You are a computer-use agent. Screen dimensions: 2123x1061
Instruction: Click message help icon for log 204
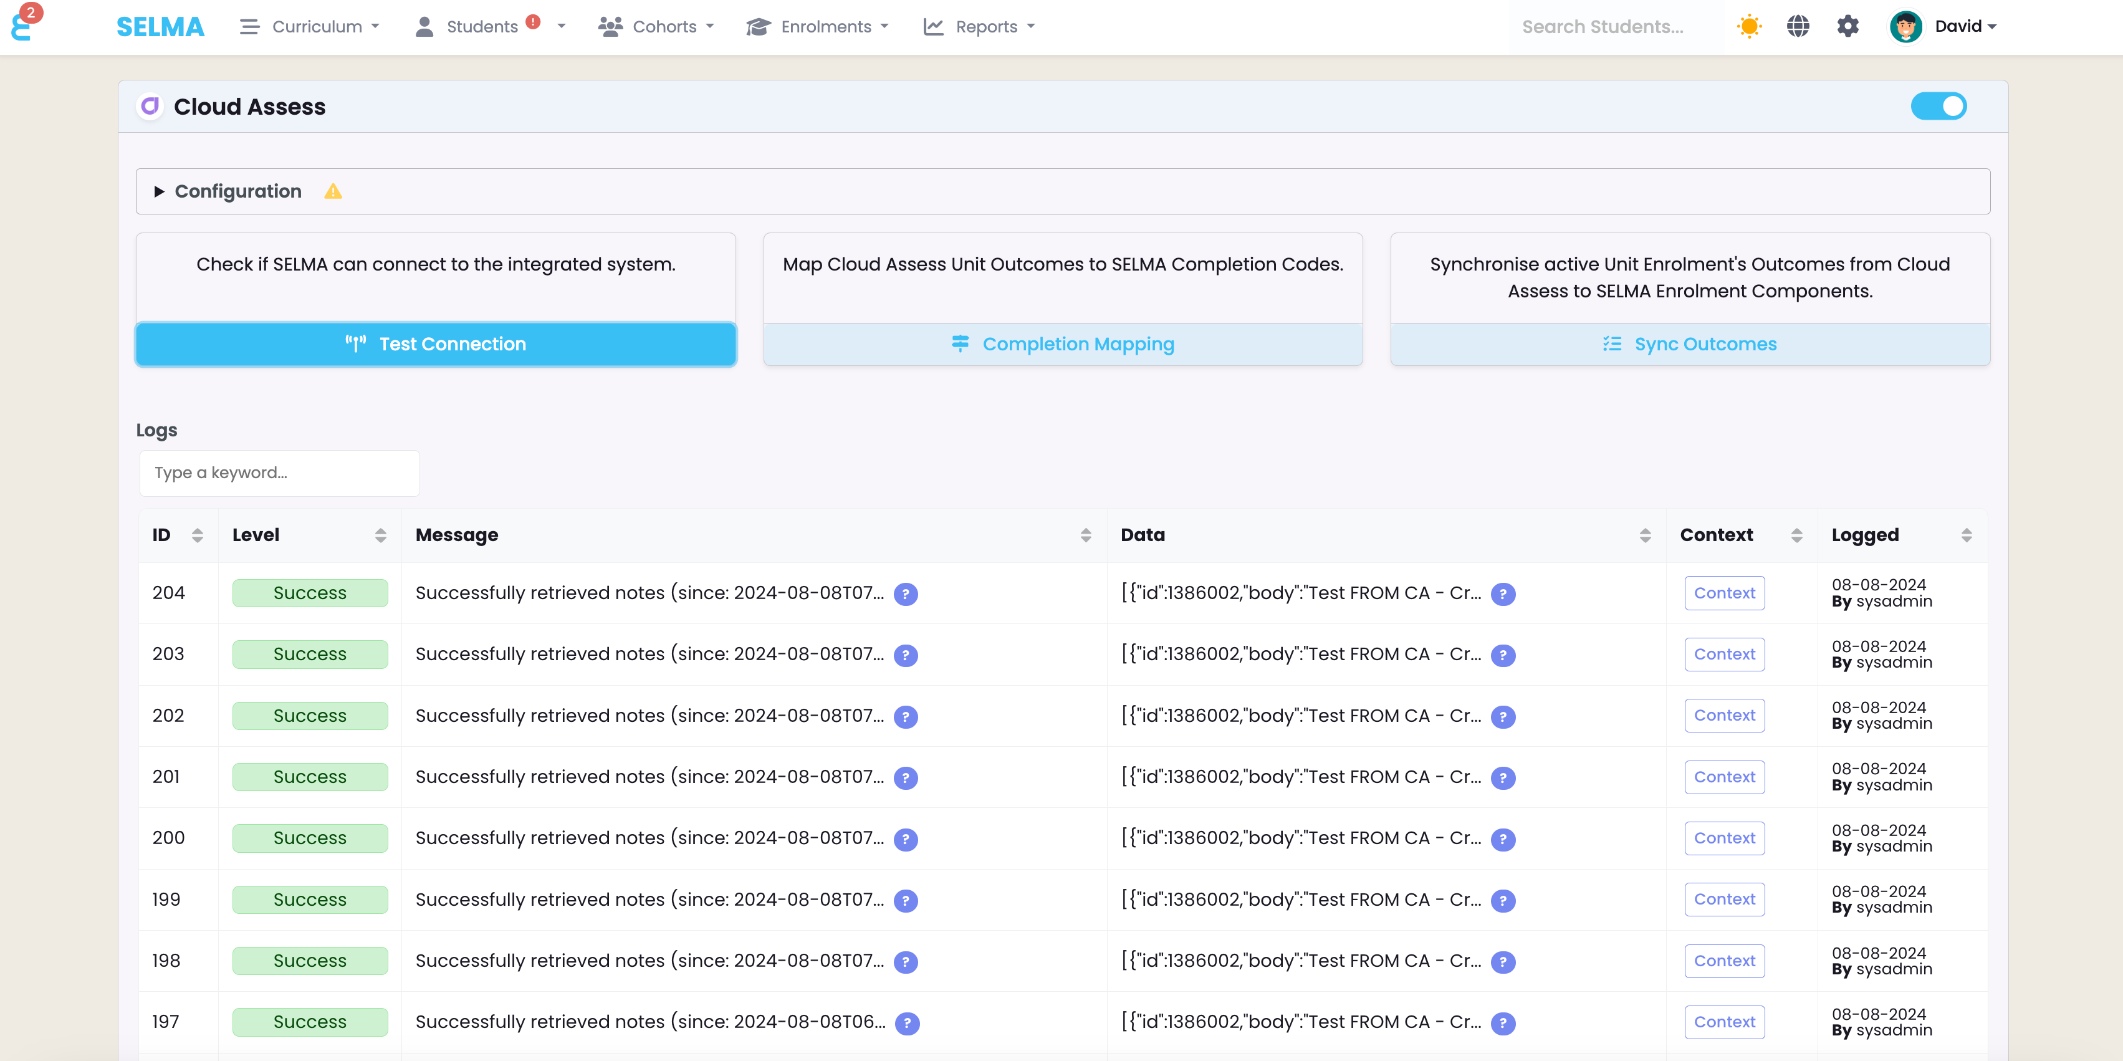[x=906, y=593]
